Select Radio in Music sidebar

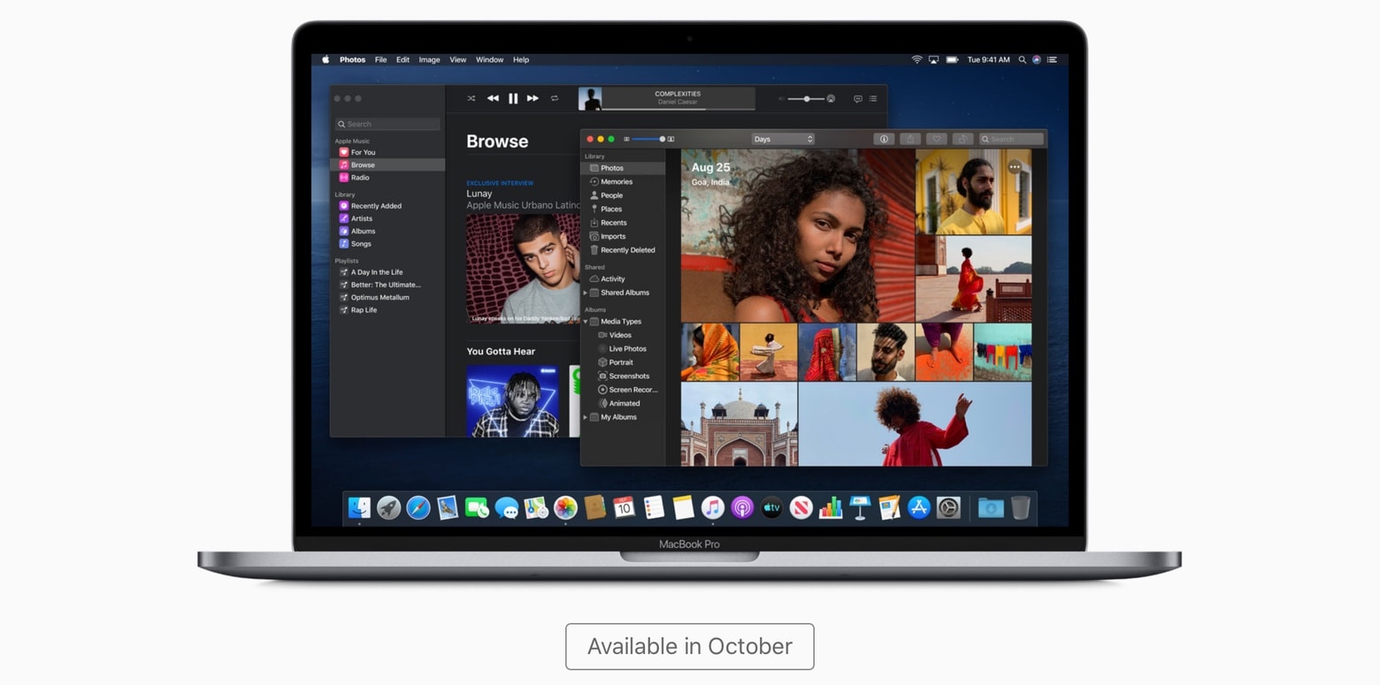(x=360, y=178)
